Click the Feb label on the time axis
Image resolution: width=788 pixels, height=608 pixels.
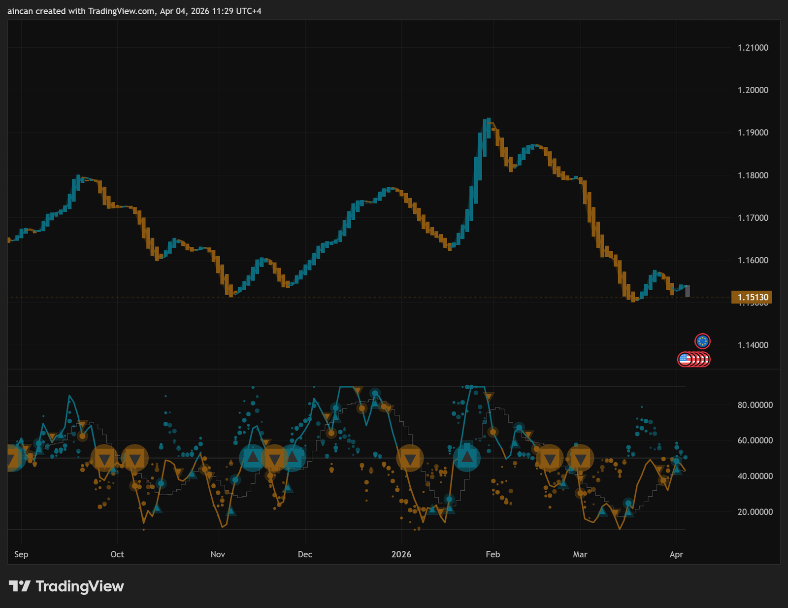point(492,554)
